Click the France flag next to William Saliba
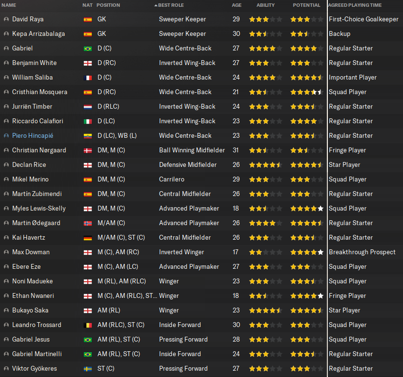 pyautogui.click(x=88, y=78)
